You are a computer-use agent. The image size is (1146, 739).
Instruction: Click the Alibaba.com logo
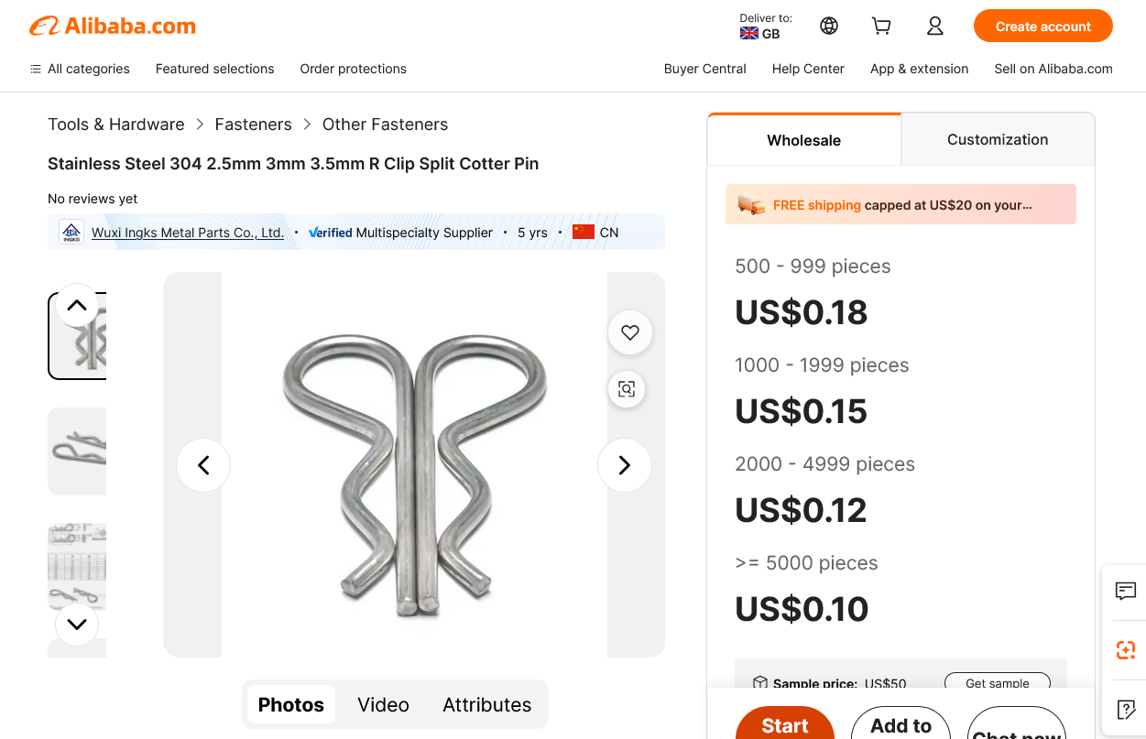click(113, 27)
